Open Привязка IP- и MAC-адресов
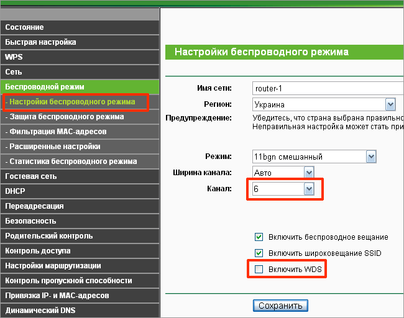Screen dimensions: 404x318 [80, 296]
